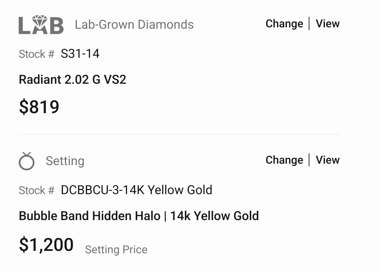
Task: Select the Lab-Grown Diamonds heading
Action: tap(134, 25)
